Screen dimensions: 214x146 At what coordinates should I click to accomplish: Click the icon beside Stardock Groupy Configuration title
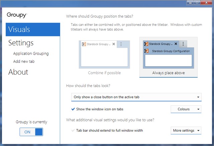[x=146, y=51]
